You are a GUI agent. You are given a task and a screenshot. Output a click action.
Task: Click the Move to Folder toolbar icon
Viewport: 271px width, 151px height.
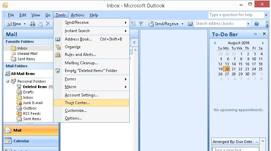pos(40,23)
